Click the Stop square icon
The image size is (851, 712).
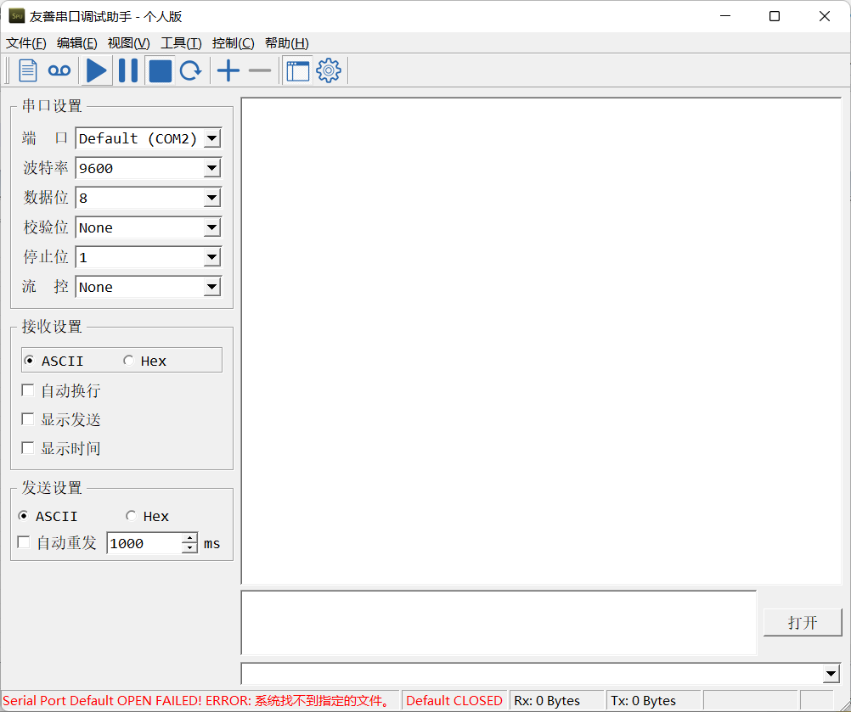click(160, 71)
